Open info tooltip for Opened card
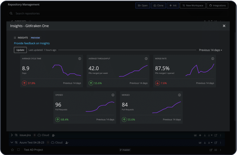Image resolution: width=237 pixels, height=155 pixels. point(113,95)
